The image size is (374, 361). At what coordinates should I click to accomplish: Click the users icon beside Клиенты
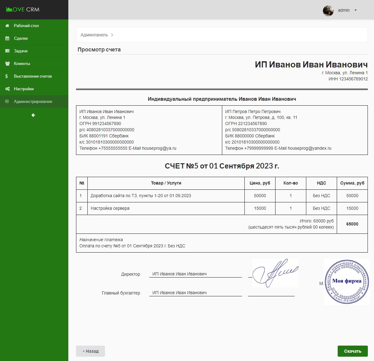(7, 64)
